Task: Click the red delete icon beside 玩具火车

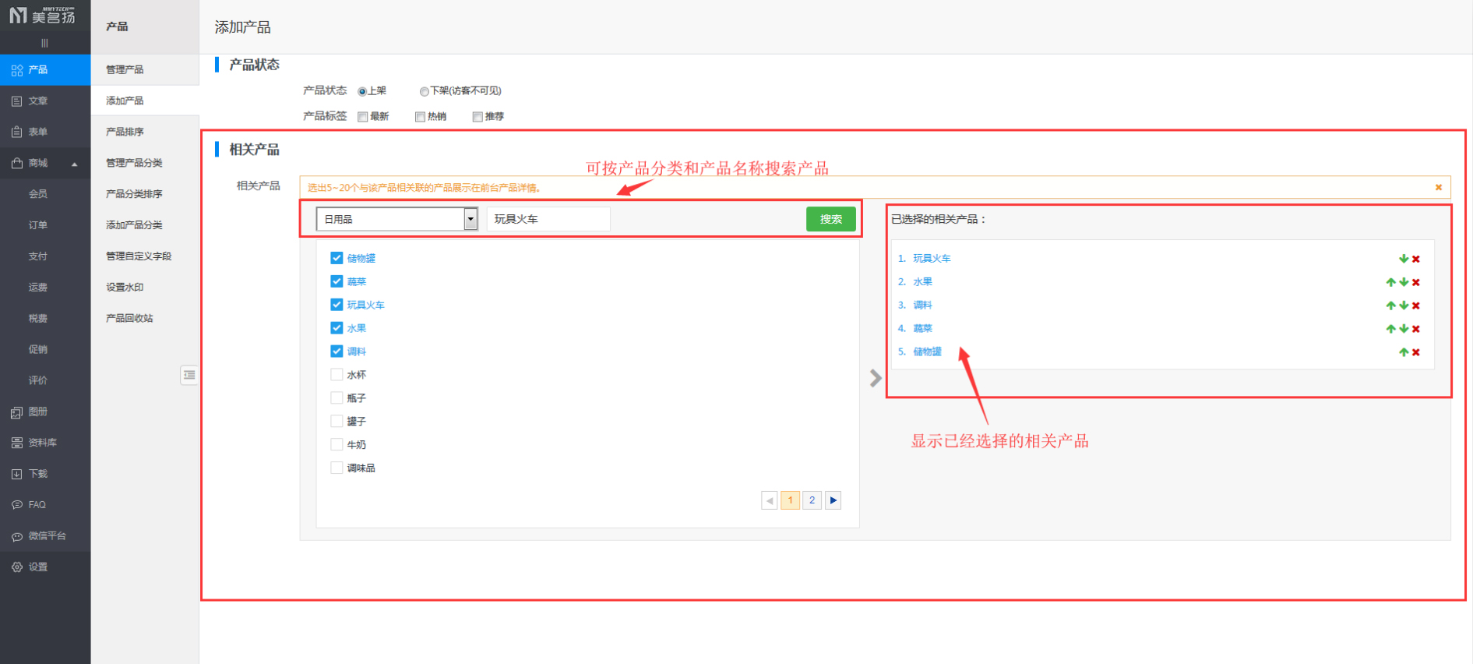Action: 1416,259
